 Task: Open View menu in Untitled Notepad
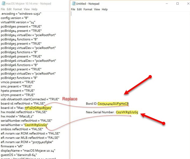pos(97,9)
